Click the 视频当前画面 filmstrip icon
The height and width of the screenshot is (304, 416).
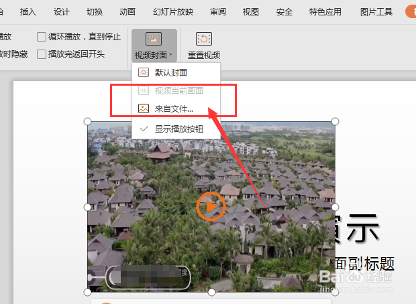click(x=144, y=91)
